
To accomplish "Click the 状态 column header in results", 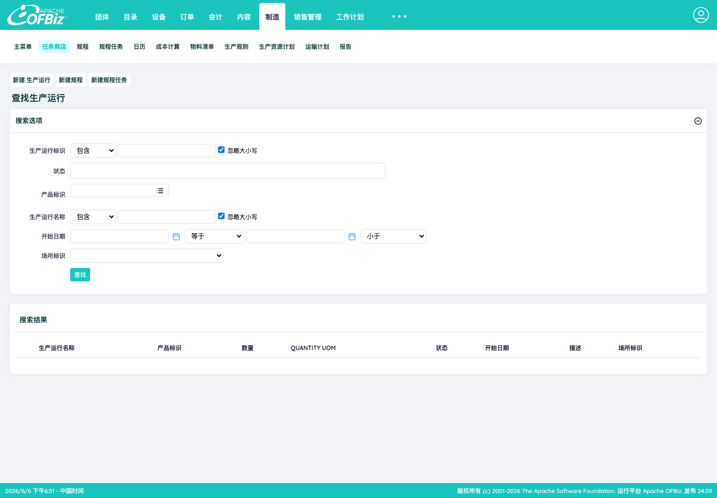I will [x=442, y=348].
